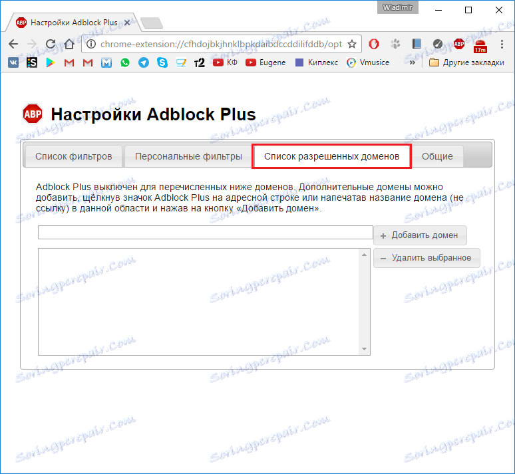Switch to the Общие tab
The image size is (515, 474).
(437, 156)
